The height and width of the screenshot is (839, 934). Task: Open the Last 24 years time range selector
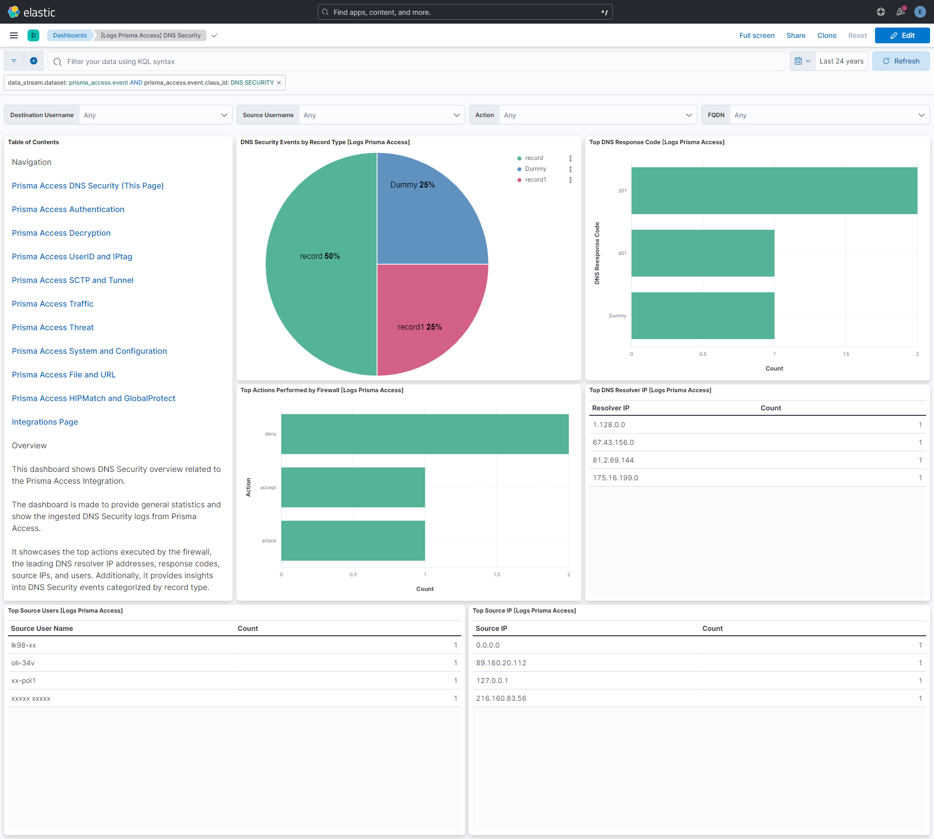(x=841, y=61)
